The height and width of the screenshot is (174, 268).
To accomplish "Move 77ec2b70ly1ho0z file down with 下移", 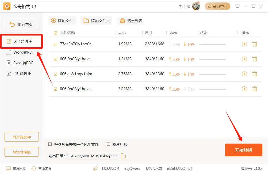I will pyautogui.click(x=189, y=44).
